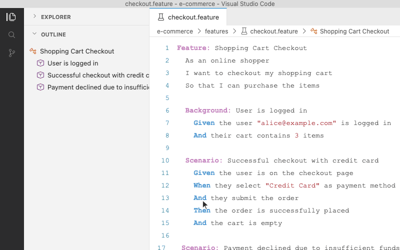The width and height of the screenshot is (400, 250).
Task: Select User is logged in outline entry
Action: coord(72,63)
